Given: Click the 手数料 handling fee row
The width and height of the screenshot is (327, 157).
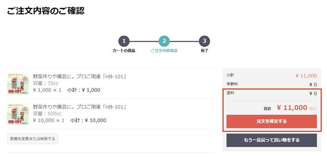Looking at the screenshot, I should (x=272, y=84).
